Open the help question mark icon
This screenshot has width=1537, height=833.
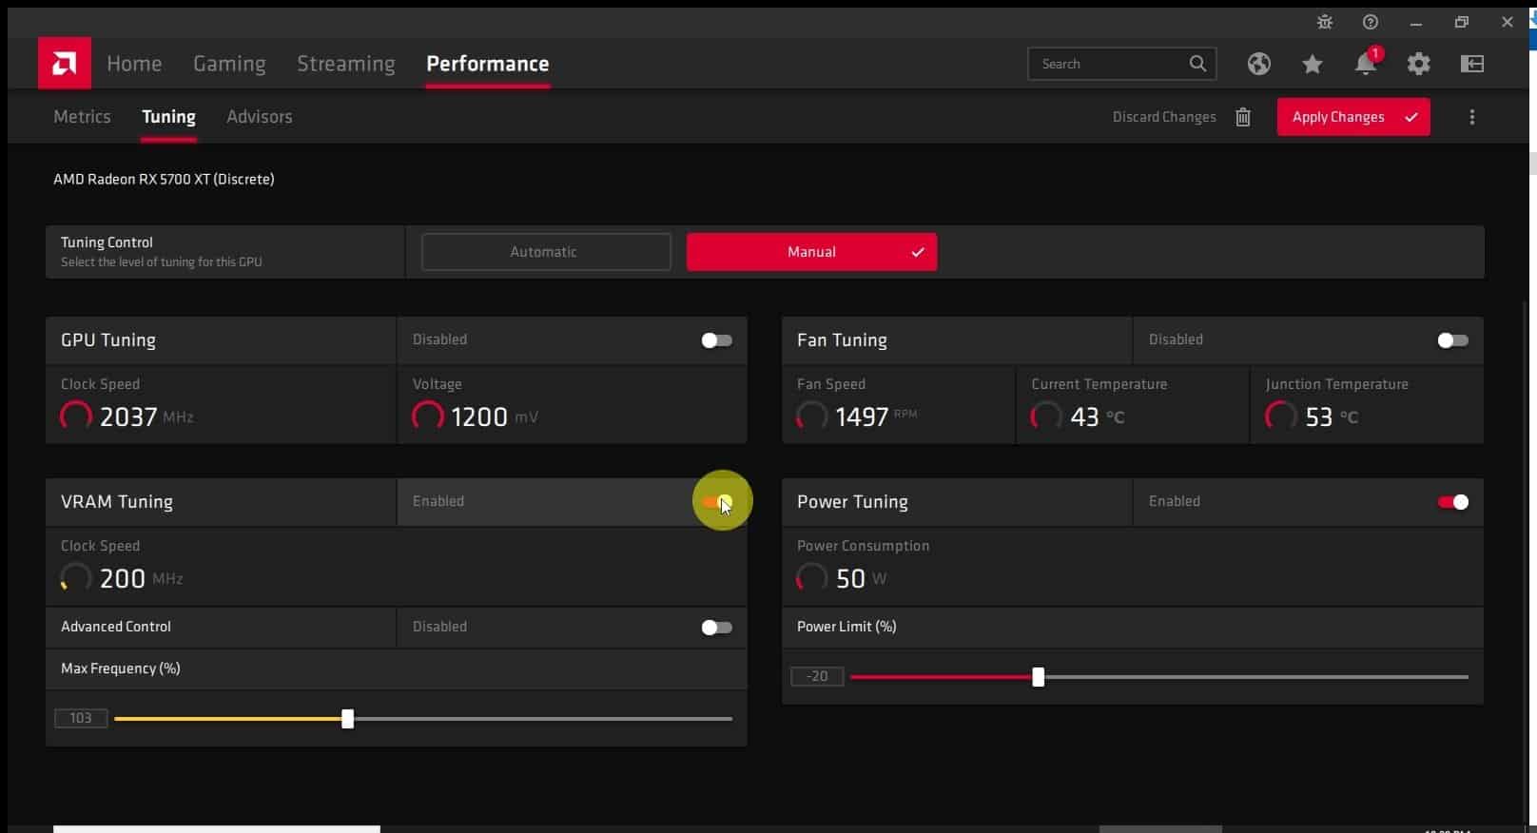pos(1371,22)
